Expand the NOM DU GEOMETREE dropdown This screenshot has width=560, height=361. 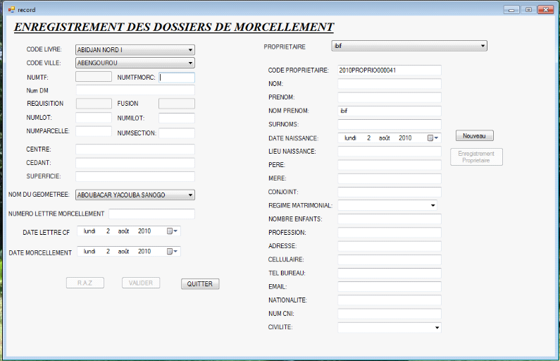pos(191,195)
